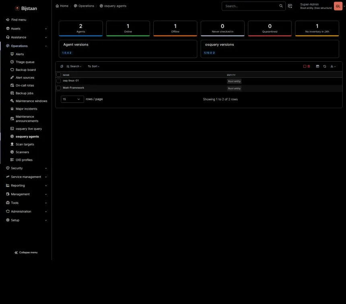346x304 pixels.
Task: Expand the Service management menu
Action: pos(26,177)
